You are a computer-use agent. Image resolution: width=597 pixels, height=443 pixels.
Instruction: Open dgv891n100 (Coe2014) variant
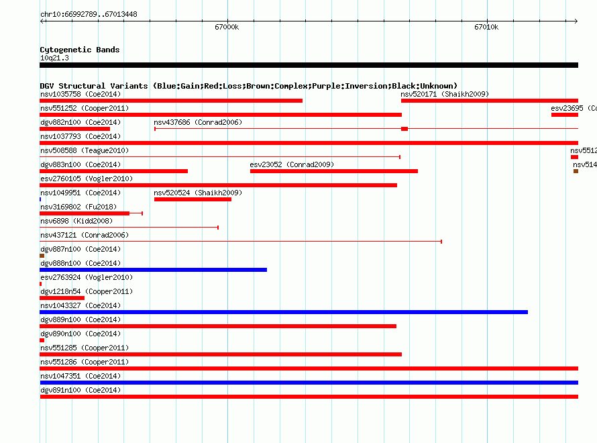80,390
